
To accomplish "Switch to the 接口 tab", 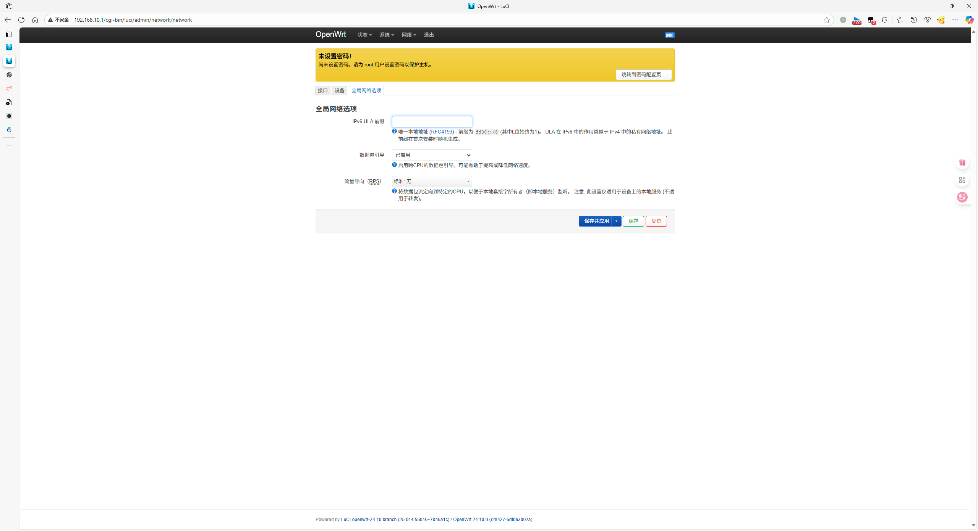I will [323, 90].
